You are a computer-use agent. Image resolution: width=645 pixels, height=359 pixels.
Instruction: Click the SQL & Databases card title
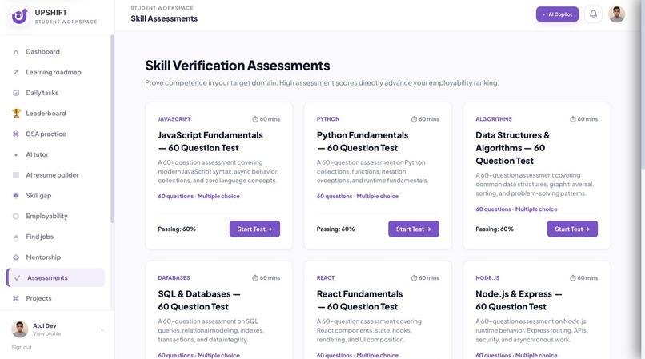[199, 300]
